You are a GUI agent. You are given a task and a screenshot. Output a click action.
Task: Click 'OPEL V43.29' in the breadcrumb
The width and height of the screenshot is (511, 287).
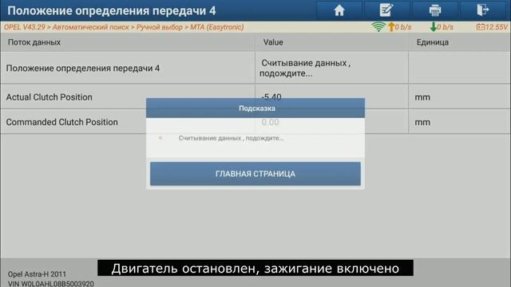(25, 27)
